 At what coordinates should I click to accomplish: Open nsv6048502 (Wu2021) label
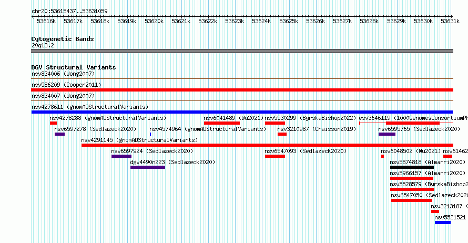411,151
